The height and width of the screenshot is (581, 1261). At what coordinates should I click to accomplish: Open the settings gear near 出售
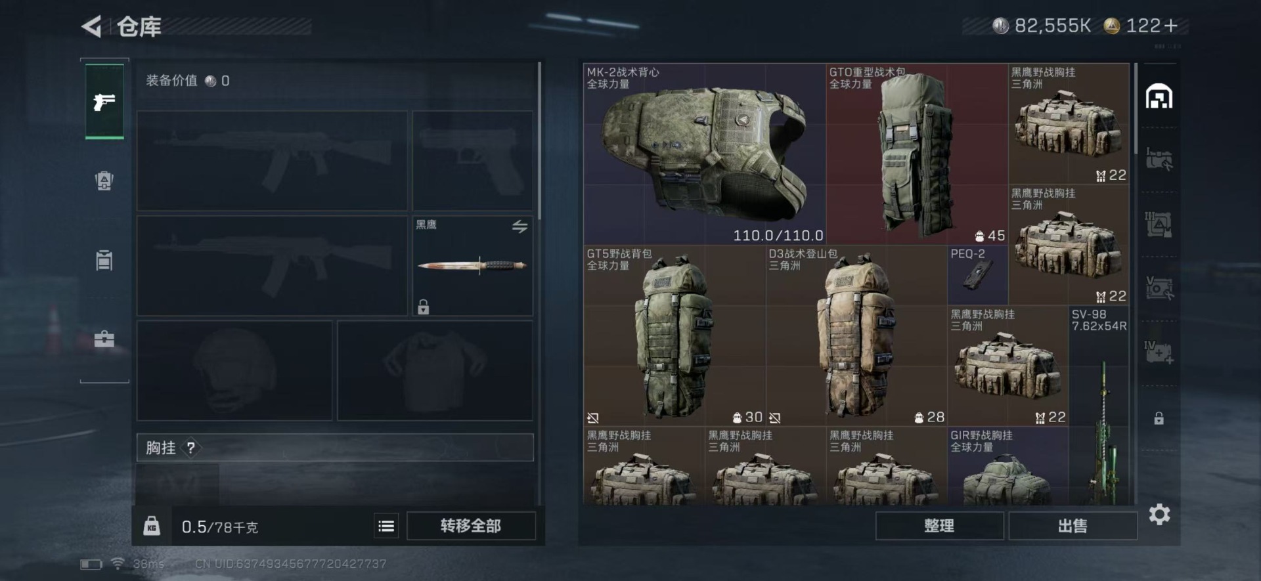point(1159,514)
